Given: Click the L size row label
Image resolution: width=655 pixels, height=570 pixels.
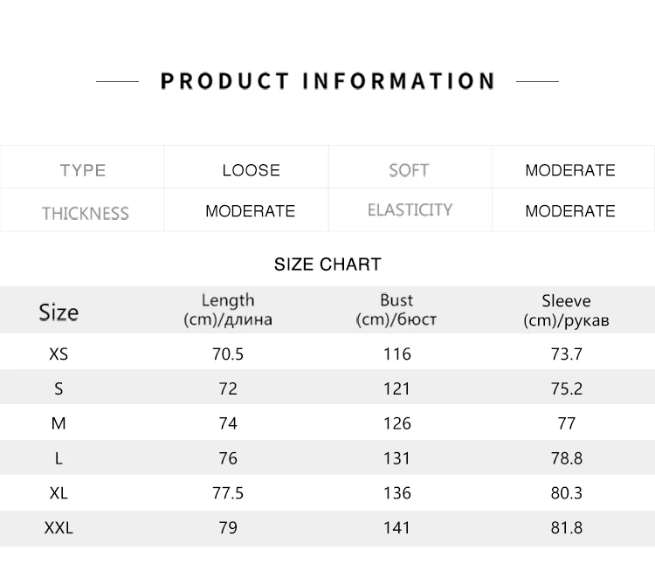Looking at the screenshot, I should [59, 458].
